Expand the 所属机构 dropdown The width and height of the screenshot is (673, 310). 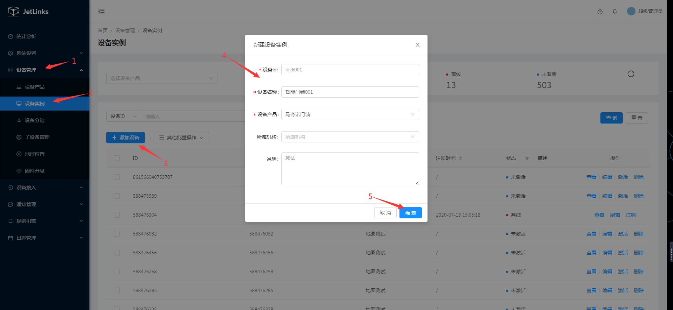[x=350, y=137]
